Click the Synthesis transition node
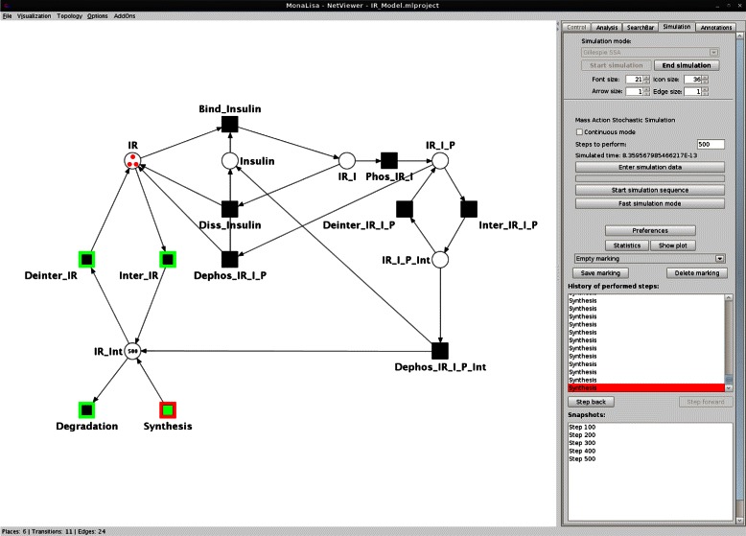This screenshot has width=746, height=536. pyautogui.click(x=169, y=410)
